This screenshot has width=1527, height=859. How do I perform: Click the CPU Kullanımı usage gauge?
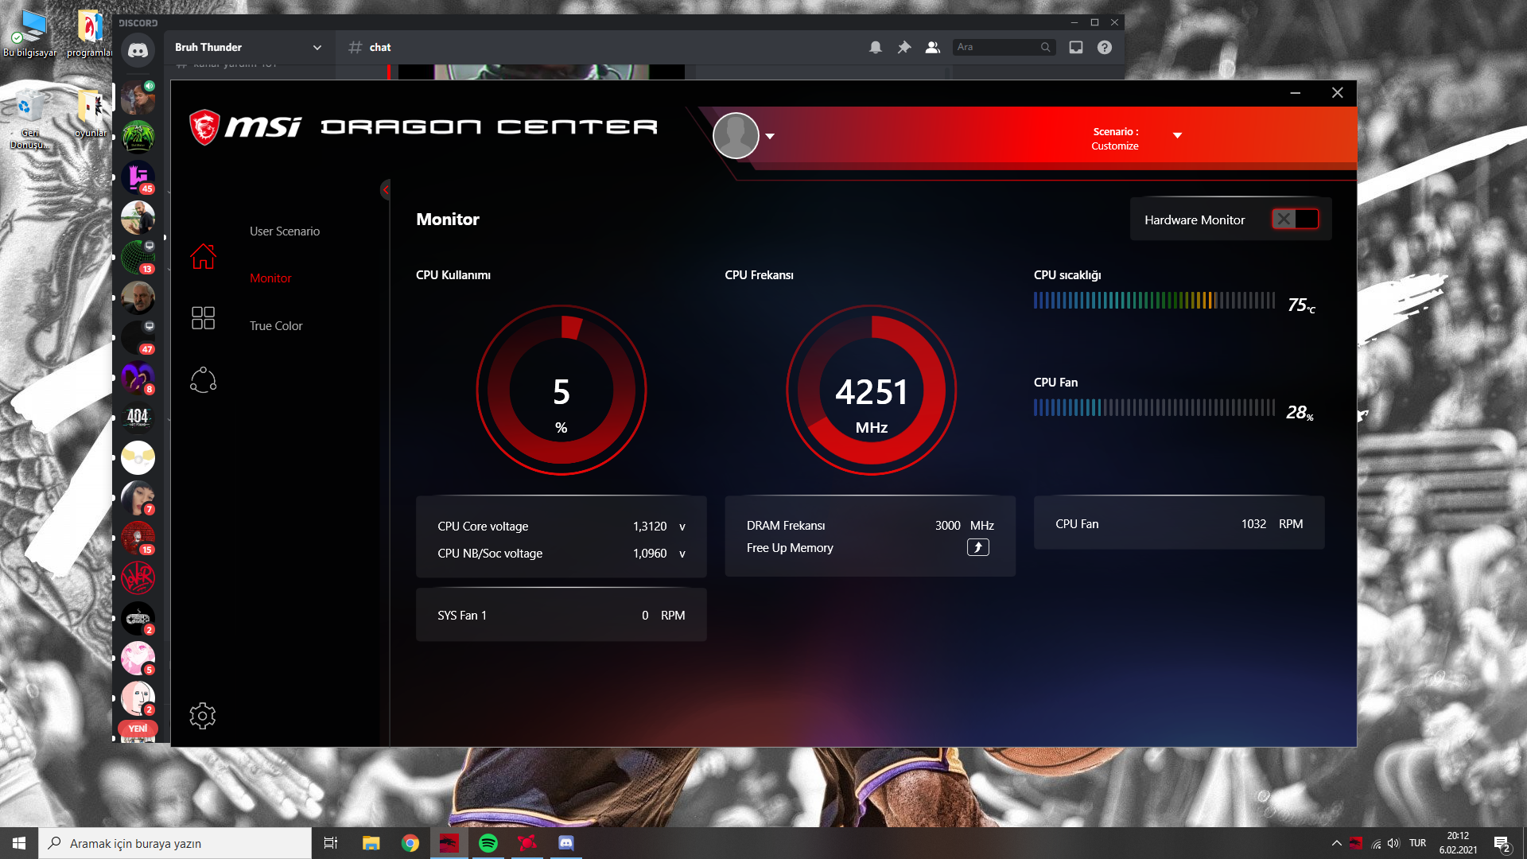tap(561, 391)
